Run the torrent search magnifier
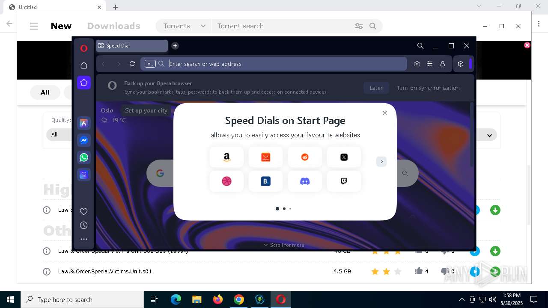This screenshot has width=548, height=308. 373,26
